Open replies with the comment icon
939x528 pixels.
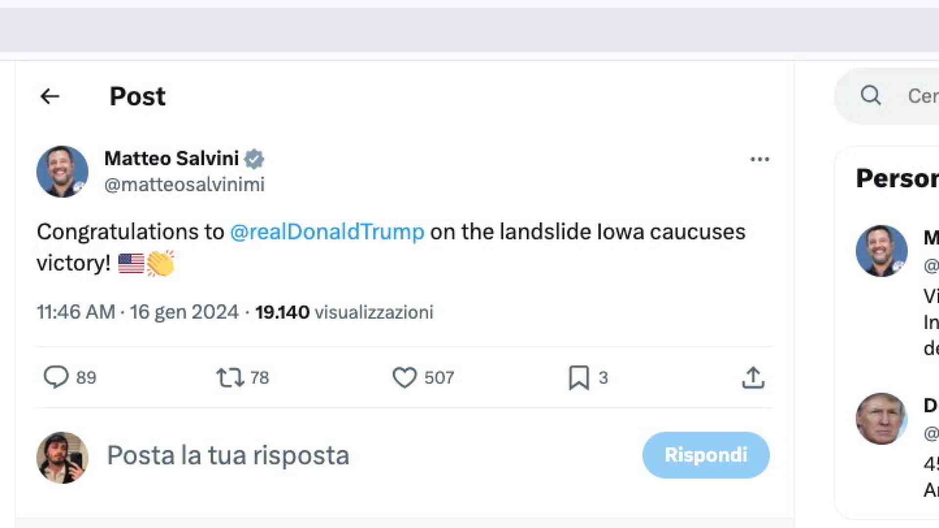[x=58, y=377]
